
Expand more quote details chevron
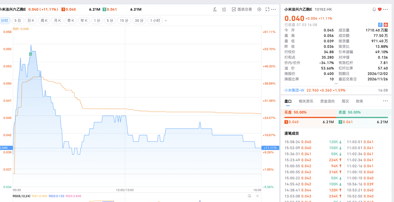tap(336, 84)
